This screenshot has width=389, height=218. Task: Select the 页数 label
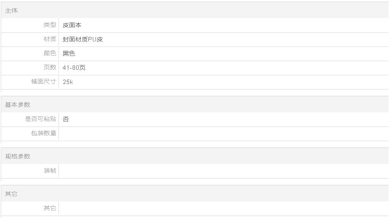tap(50, 67)
